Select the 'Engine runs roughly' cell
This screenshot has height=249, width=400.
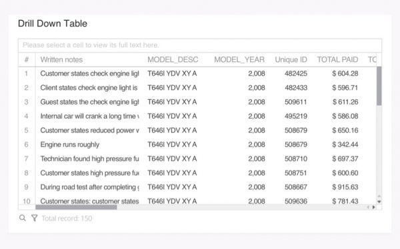[x=89, y=144]
